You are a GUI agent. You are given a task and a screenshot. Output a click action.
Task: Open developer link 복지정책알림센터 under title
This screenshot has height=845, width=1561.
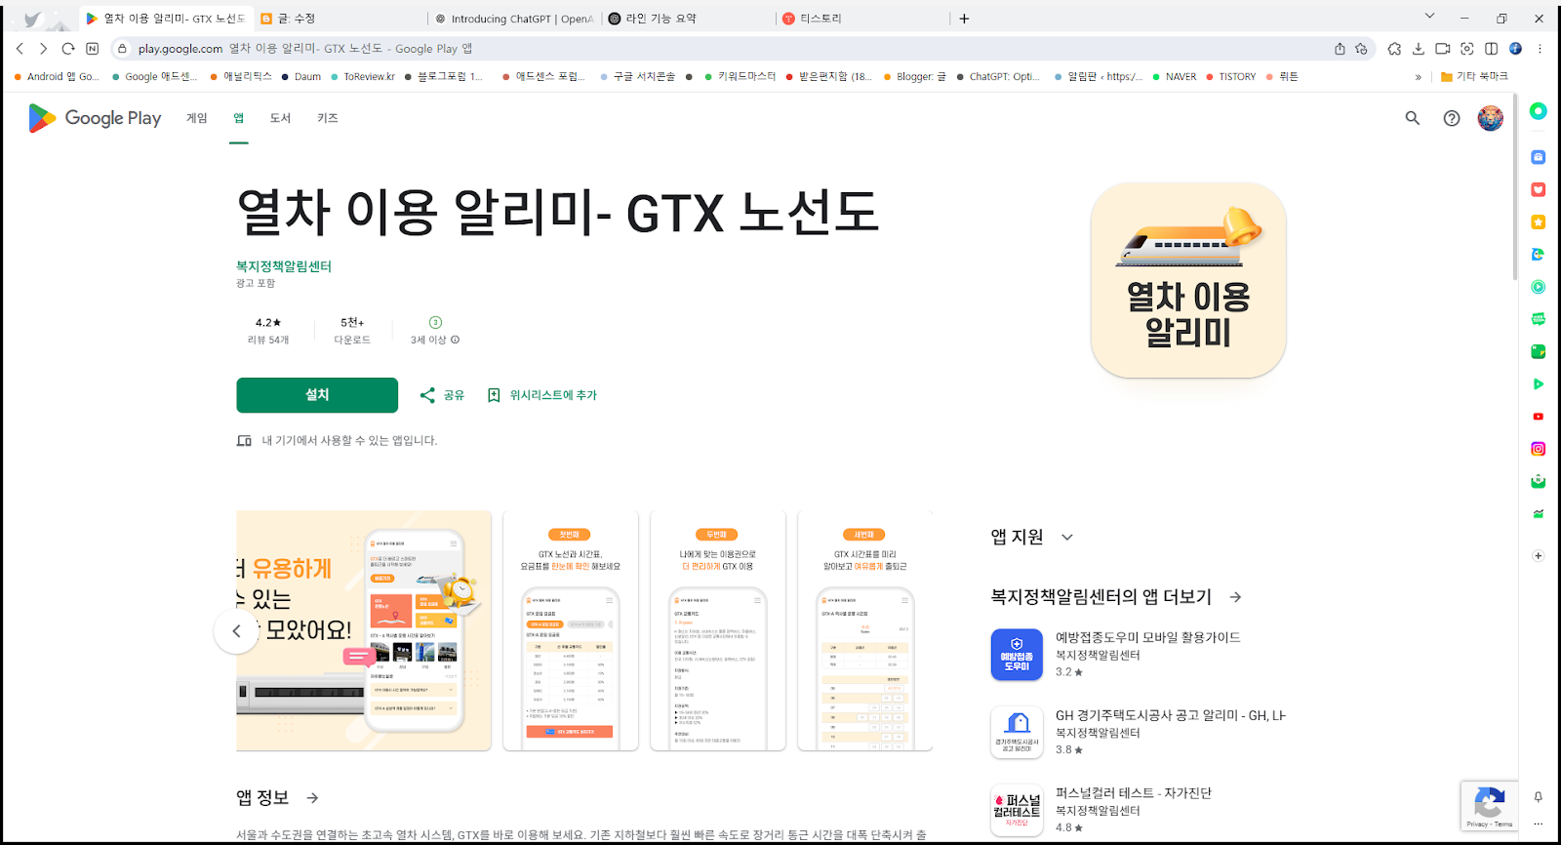(x=284, y=266)
